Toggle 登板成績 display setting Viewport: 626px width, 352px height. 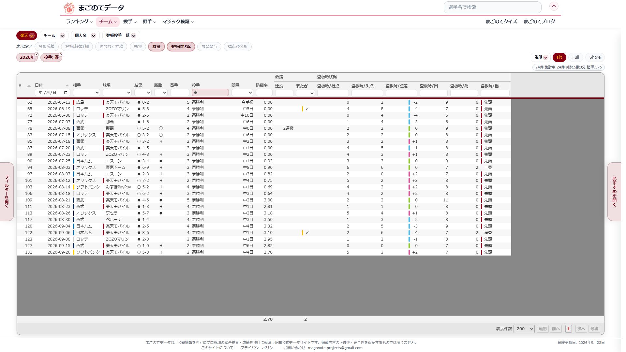tap(47, 47)
